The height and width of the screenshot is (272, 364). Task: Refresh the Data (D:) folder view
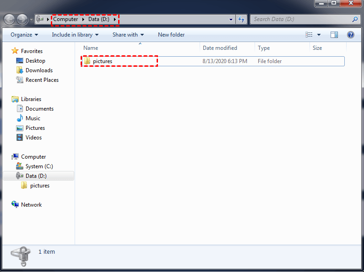241,20
